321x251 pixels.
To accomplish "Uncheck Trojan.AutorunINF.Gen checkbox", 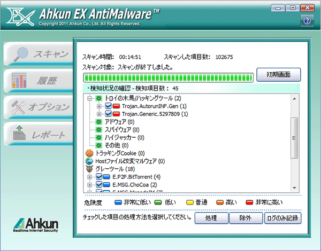I will (108, 106).
